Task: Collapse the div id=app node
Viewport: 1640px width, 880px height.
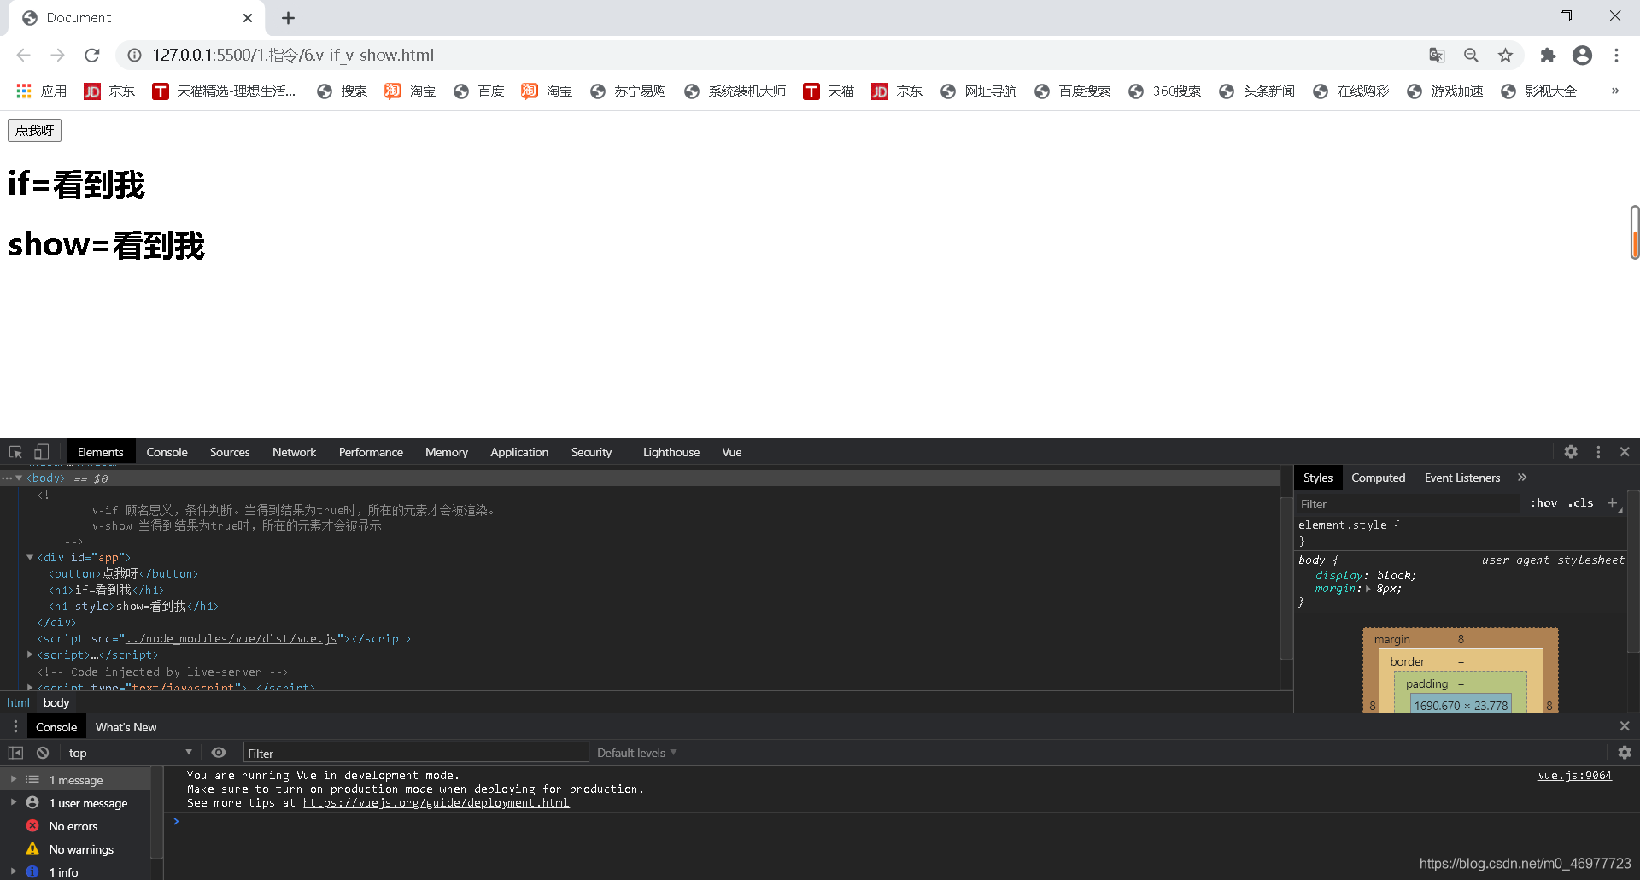Action: (30, 557)
